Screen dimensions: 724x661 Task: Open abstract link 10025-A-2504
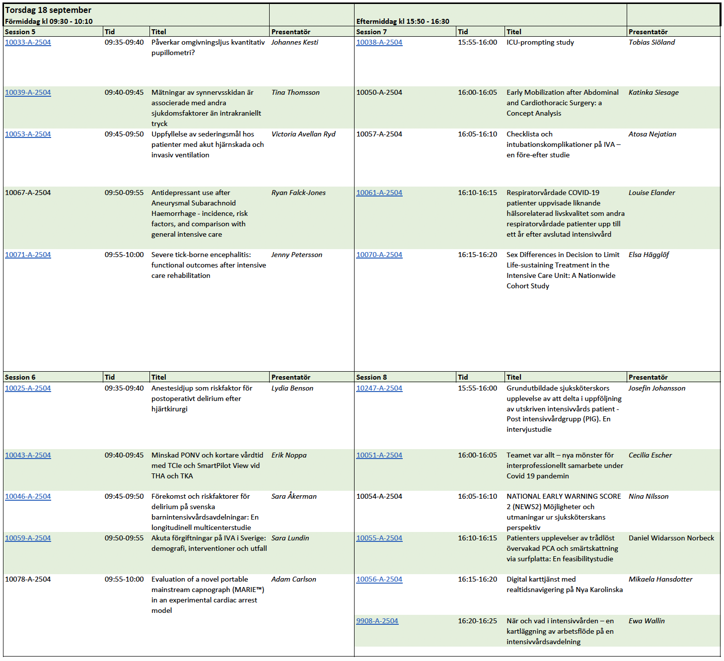(28, 388)
